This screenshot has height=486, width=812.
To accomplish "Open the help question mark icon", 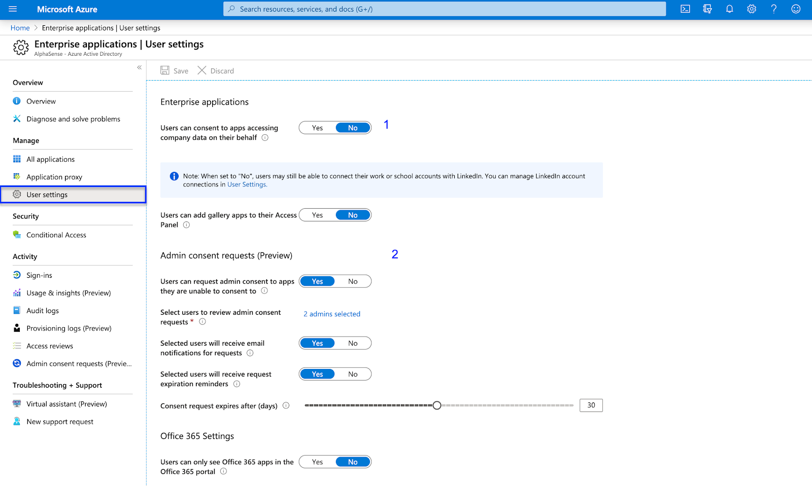I will [x=774, y=9].
